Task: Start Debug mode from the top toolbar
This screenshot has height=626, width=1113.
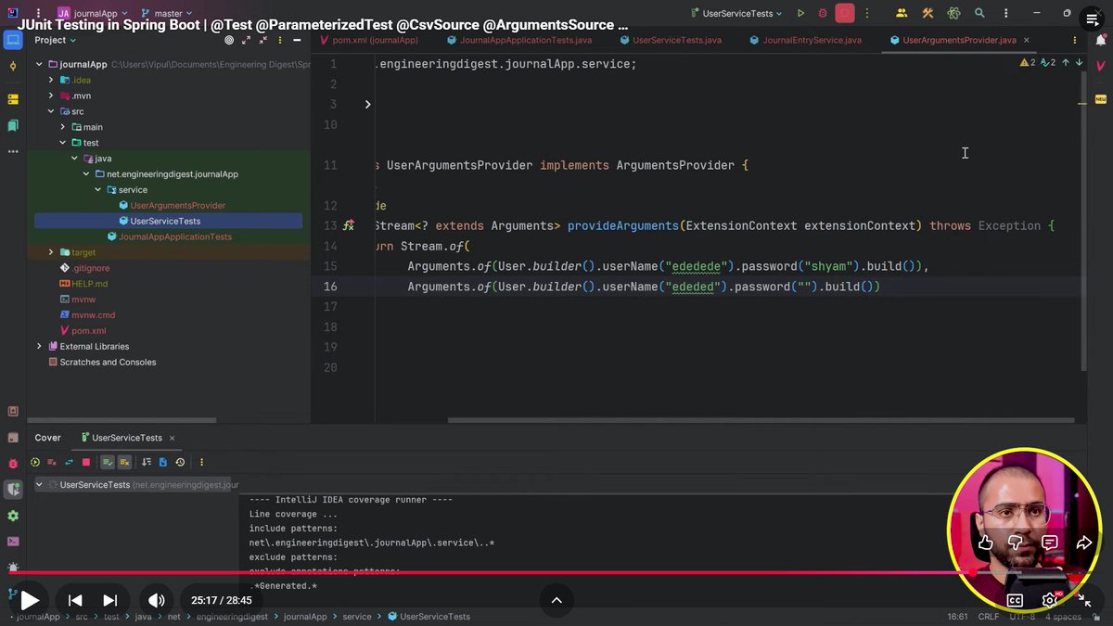Action: click(x=823, y=13)
